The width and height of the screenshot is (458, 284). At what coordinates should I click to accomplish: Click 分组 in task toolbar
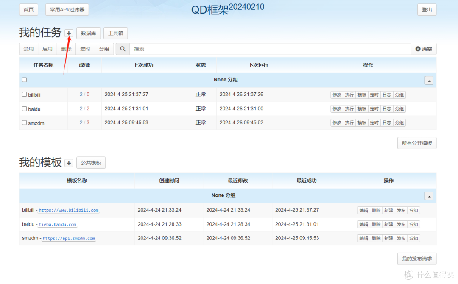pos(104,49)
